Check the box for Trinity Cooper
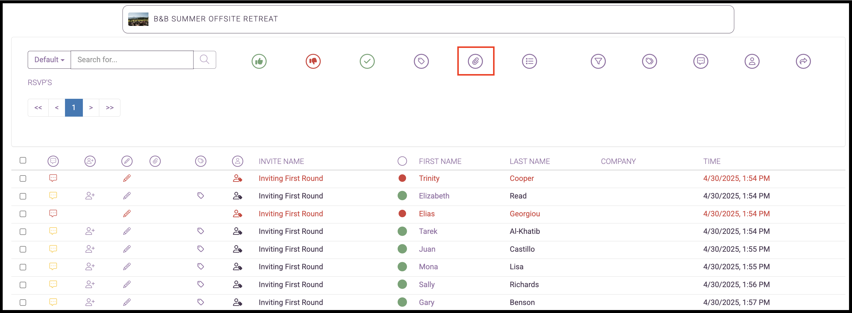This screenshot has height=313, width=852. click(x=23, y=179)
